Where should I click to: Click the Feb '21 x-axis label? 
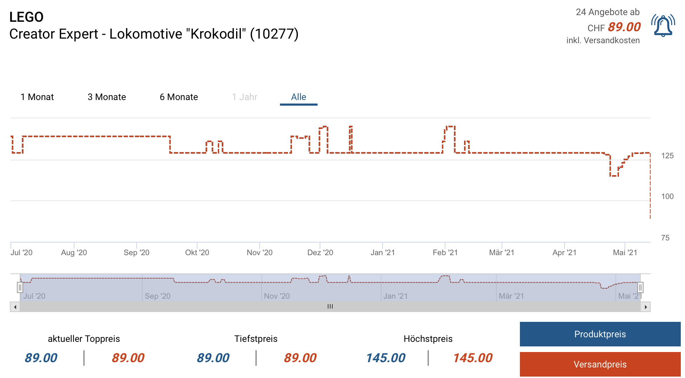point(445,253)
